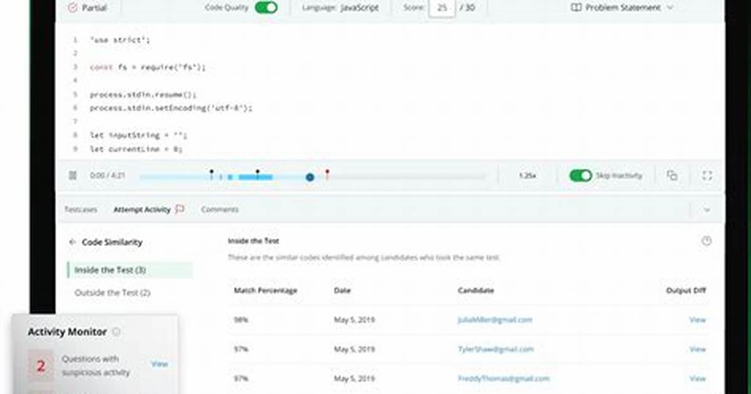View output diff for JuliaMiller
This screenshot has height=394, width=751.
(x=698, y=320)
